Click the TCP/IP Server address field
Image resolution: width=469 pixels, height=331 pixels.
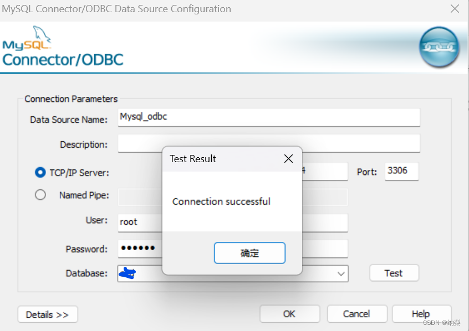325,171
